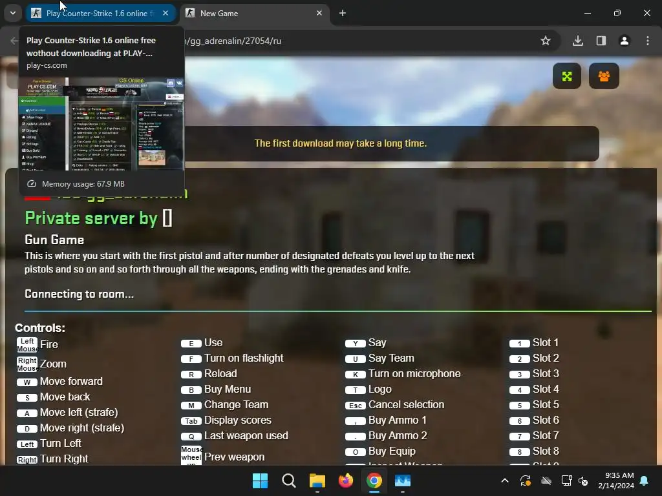Click the 'Turn Right' control label

pyautogui.click(x=64, y=459)
